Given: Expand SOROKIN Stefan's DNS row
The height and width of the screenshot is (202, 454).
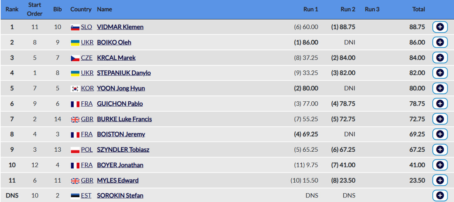Looking at the screenshot, I should pyautogui.click(x=440, y=196).
